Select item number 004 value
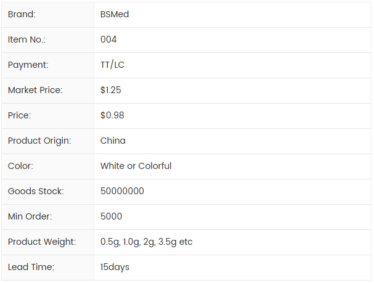The image size is (374, 283). [x=108, y=39]
